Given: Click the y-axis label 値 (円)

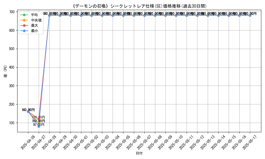Looking at the screenshot, I should point(6,72).
